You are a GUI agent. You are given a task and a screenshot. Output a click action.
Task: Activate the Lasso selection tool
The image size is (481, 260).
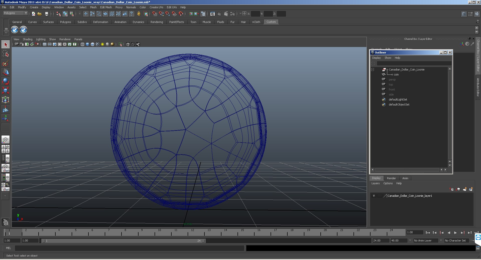click(6, 54)
